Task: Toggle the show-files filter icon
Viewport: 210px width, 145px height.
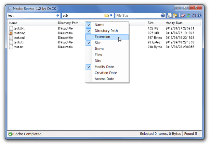Action: tap(169, 15)
